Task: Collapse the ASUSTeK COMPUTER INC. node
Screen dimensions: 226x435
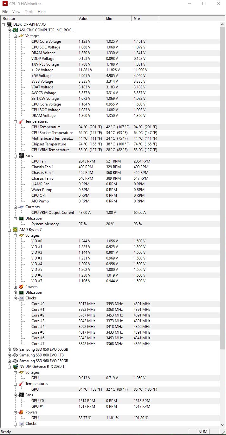Action: point(10,30)
